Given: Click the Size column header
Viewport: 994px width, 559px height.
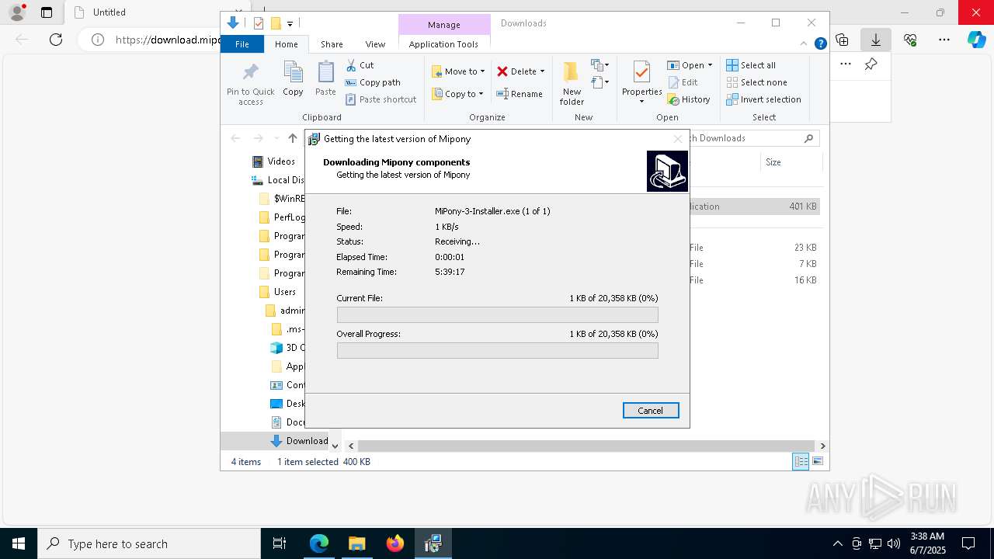Looking at the screenshot, I should (790, 162).
